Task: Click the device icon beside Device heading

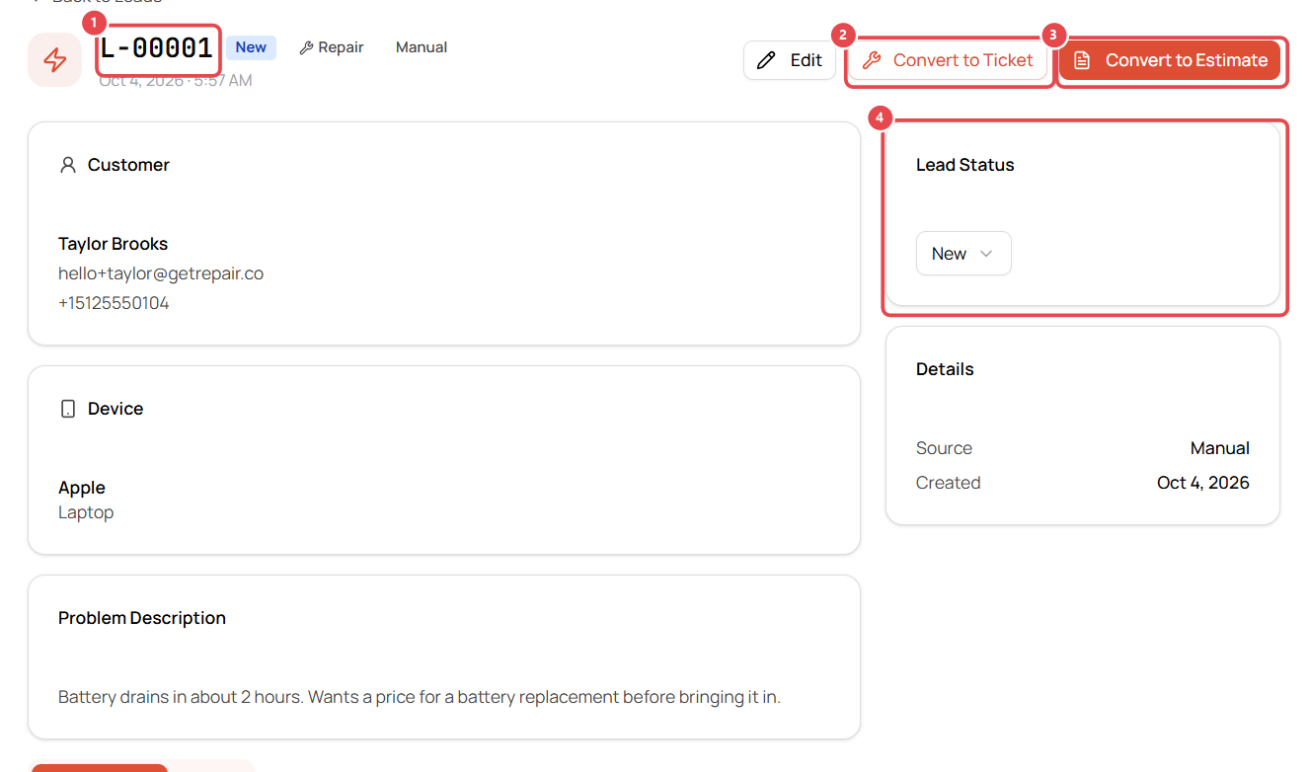Action: tap(68, 409)
